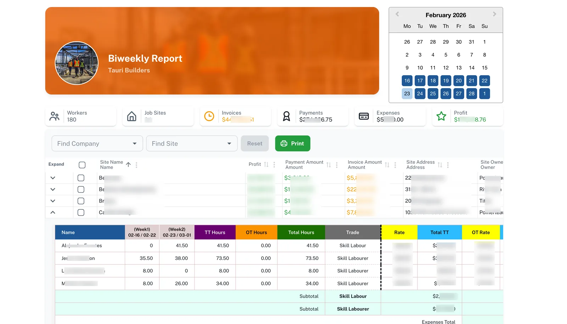Select February 23 on the calendar
The width and height of the screenshot is (567, 324).
[x=407, y=94]
